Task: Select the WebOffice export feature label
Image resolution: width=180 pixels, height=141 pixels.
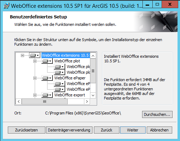Action: tap(69, 95)
